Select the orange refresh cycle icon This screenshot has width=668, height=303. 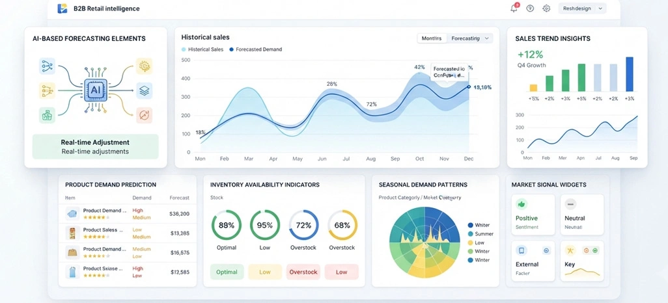pos(145,115)
